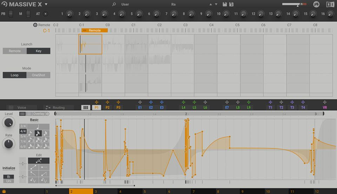
Task: Open the Voice tab
Action: [x=21, y=108]
